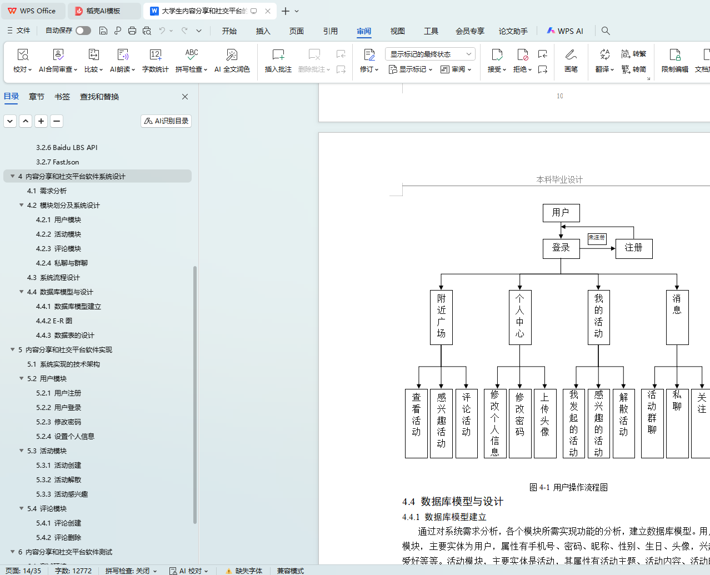Viewport: 710px width, 575px height.
Task: Open the 显示标记 dropdown menu
Action: [x=410, y=69]
